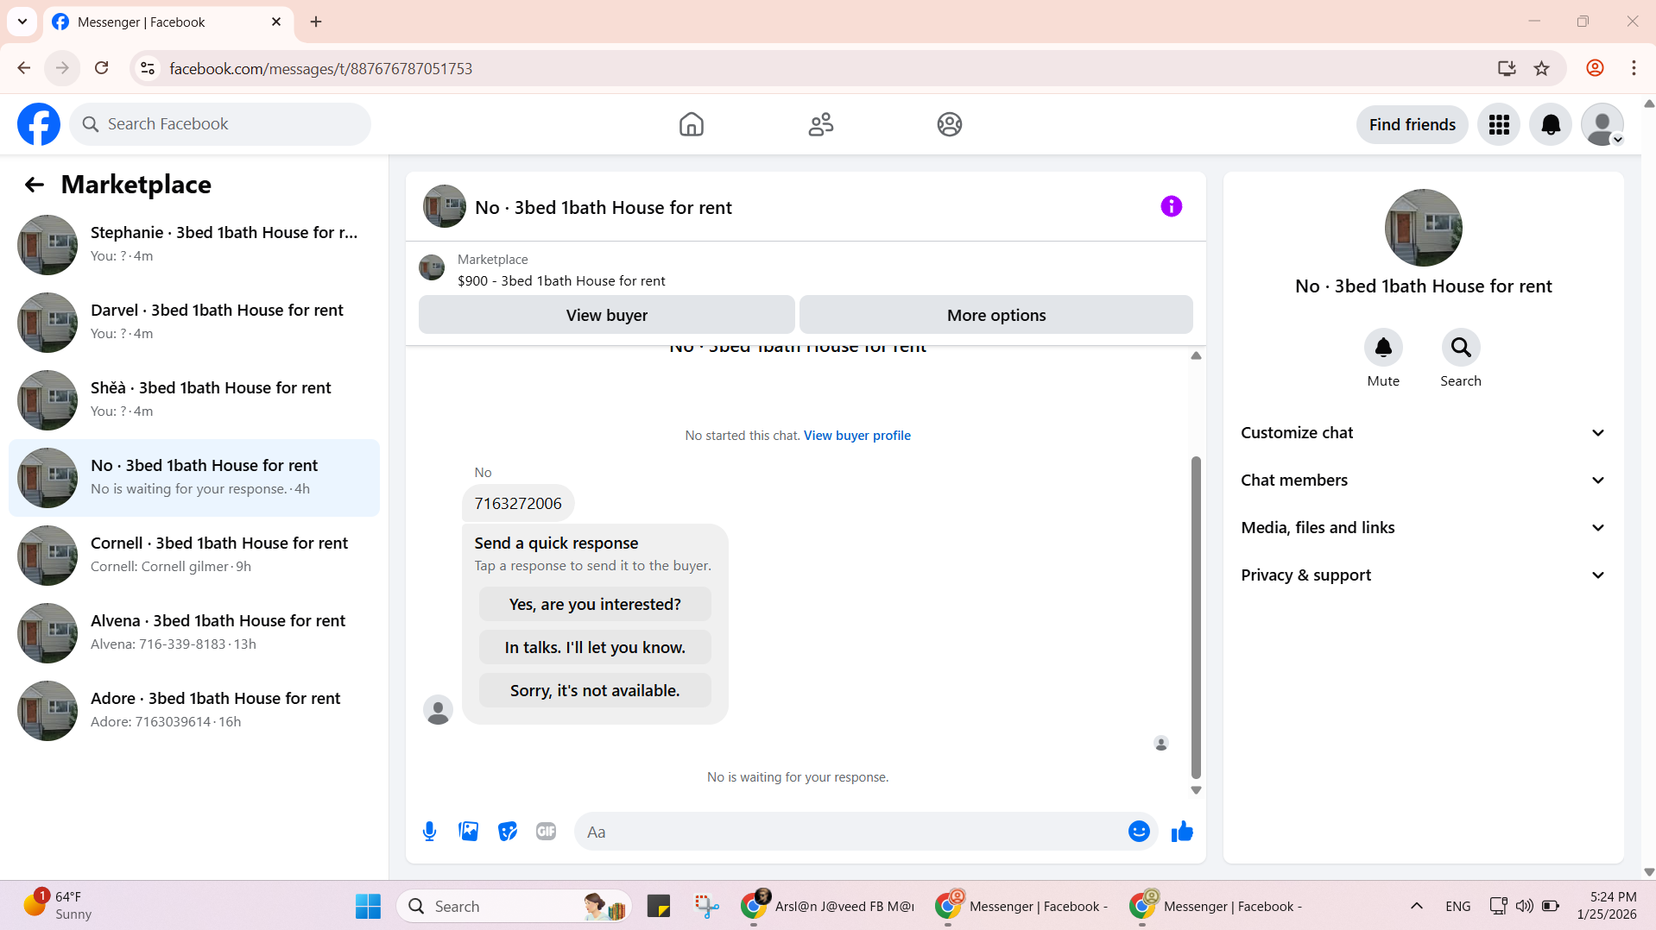Click chat scrollbar down arrow
The height and width of the screenshot is (930, 1656).
(x=1196, y=790)
